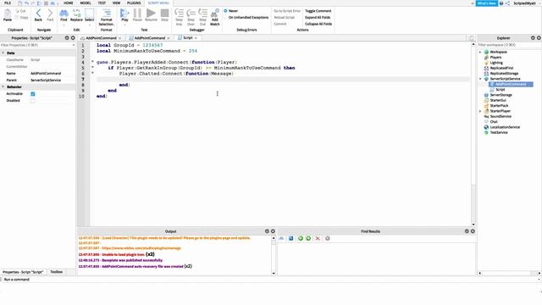Open the Find tool with binoculars icon
Viewport: 542px width, 305px height.
(64, 15)
